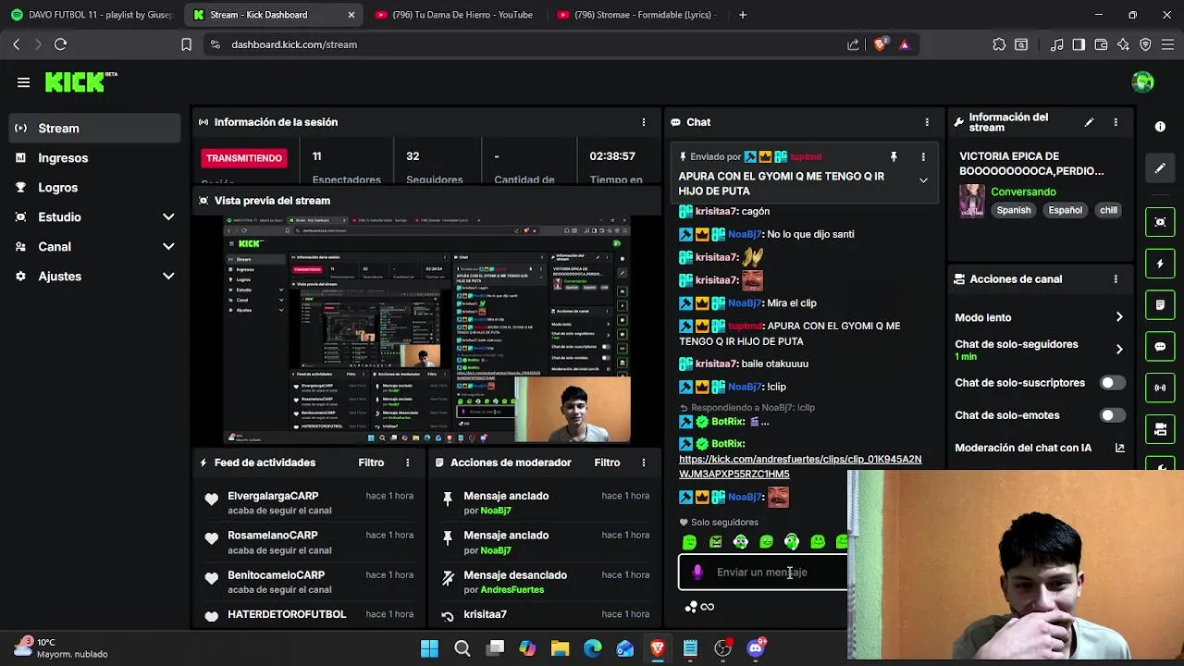Open Discord from taskbar

756,648
